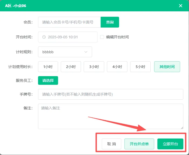The width and height of the screenshot is (189, 155).
Task: Click the clock icon in 开台时间 field
Action: point(44,37)
